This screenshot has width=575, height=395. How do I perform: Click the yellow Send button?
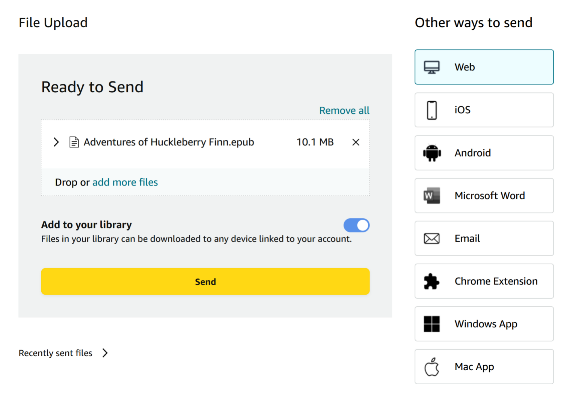[x=205, y=281]
